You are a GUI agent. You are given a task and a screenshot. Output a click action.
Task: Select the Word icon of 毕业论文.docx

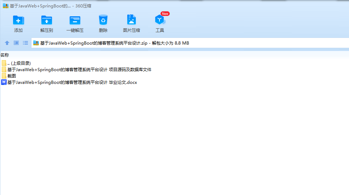(4, 82)
